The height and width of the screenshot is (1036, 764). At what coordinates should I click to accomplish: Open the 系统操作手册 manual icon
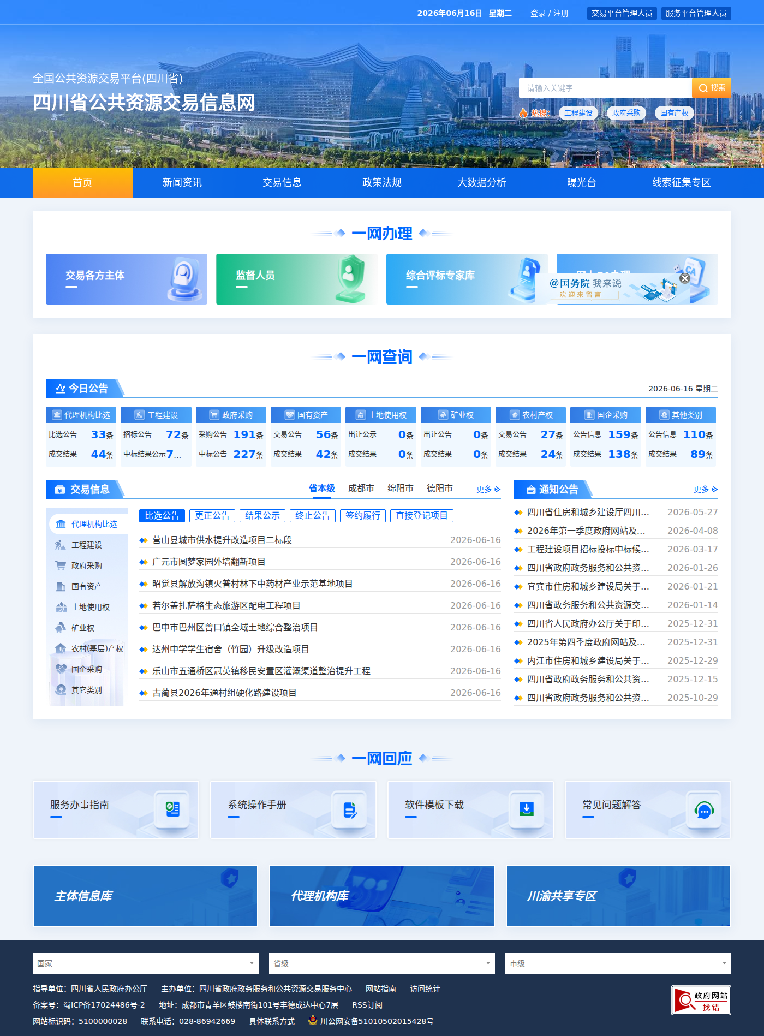[x=350, y=810]
